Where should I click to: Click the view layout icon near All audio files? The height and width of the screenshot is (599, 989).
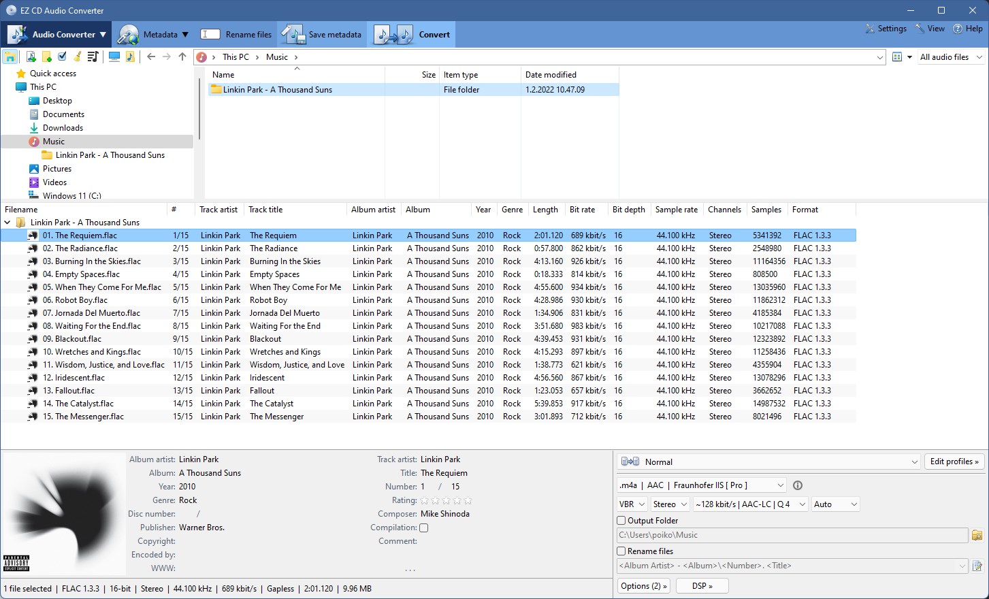click(x=896, y=56)
